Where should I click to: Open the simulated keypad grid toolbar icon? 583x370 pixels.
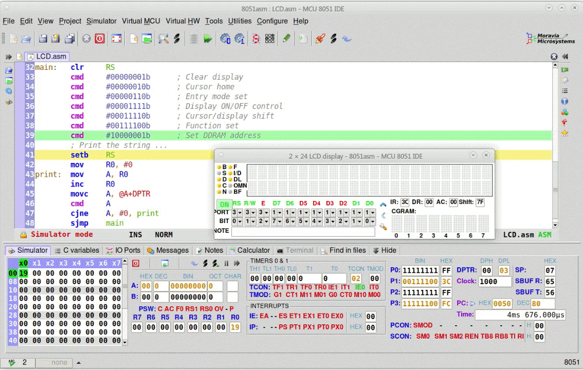tap(269, 39)
